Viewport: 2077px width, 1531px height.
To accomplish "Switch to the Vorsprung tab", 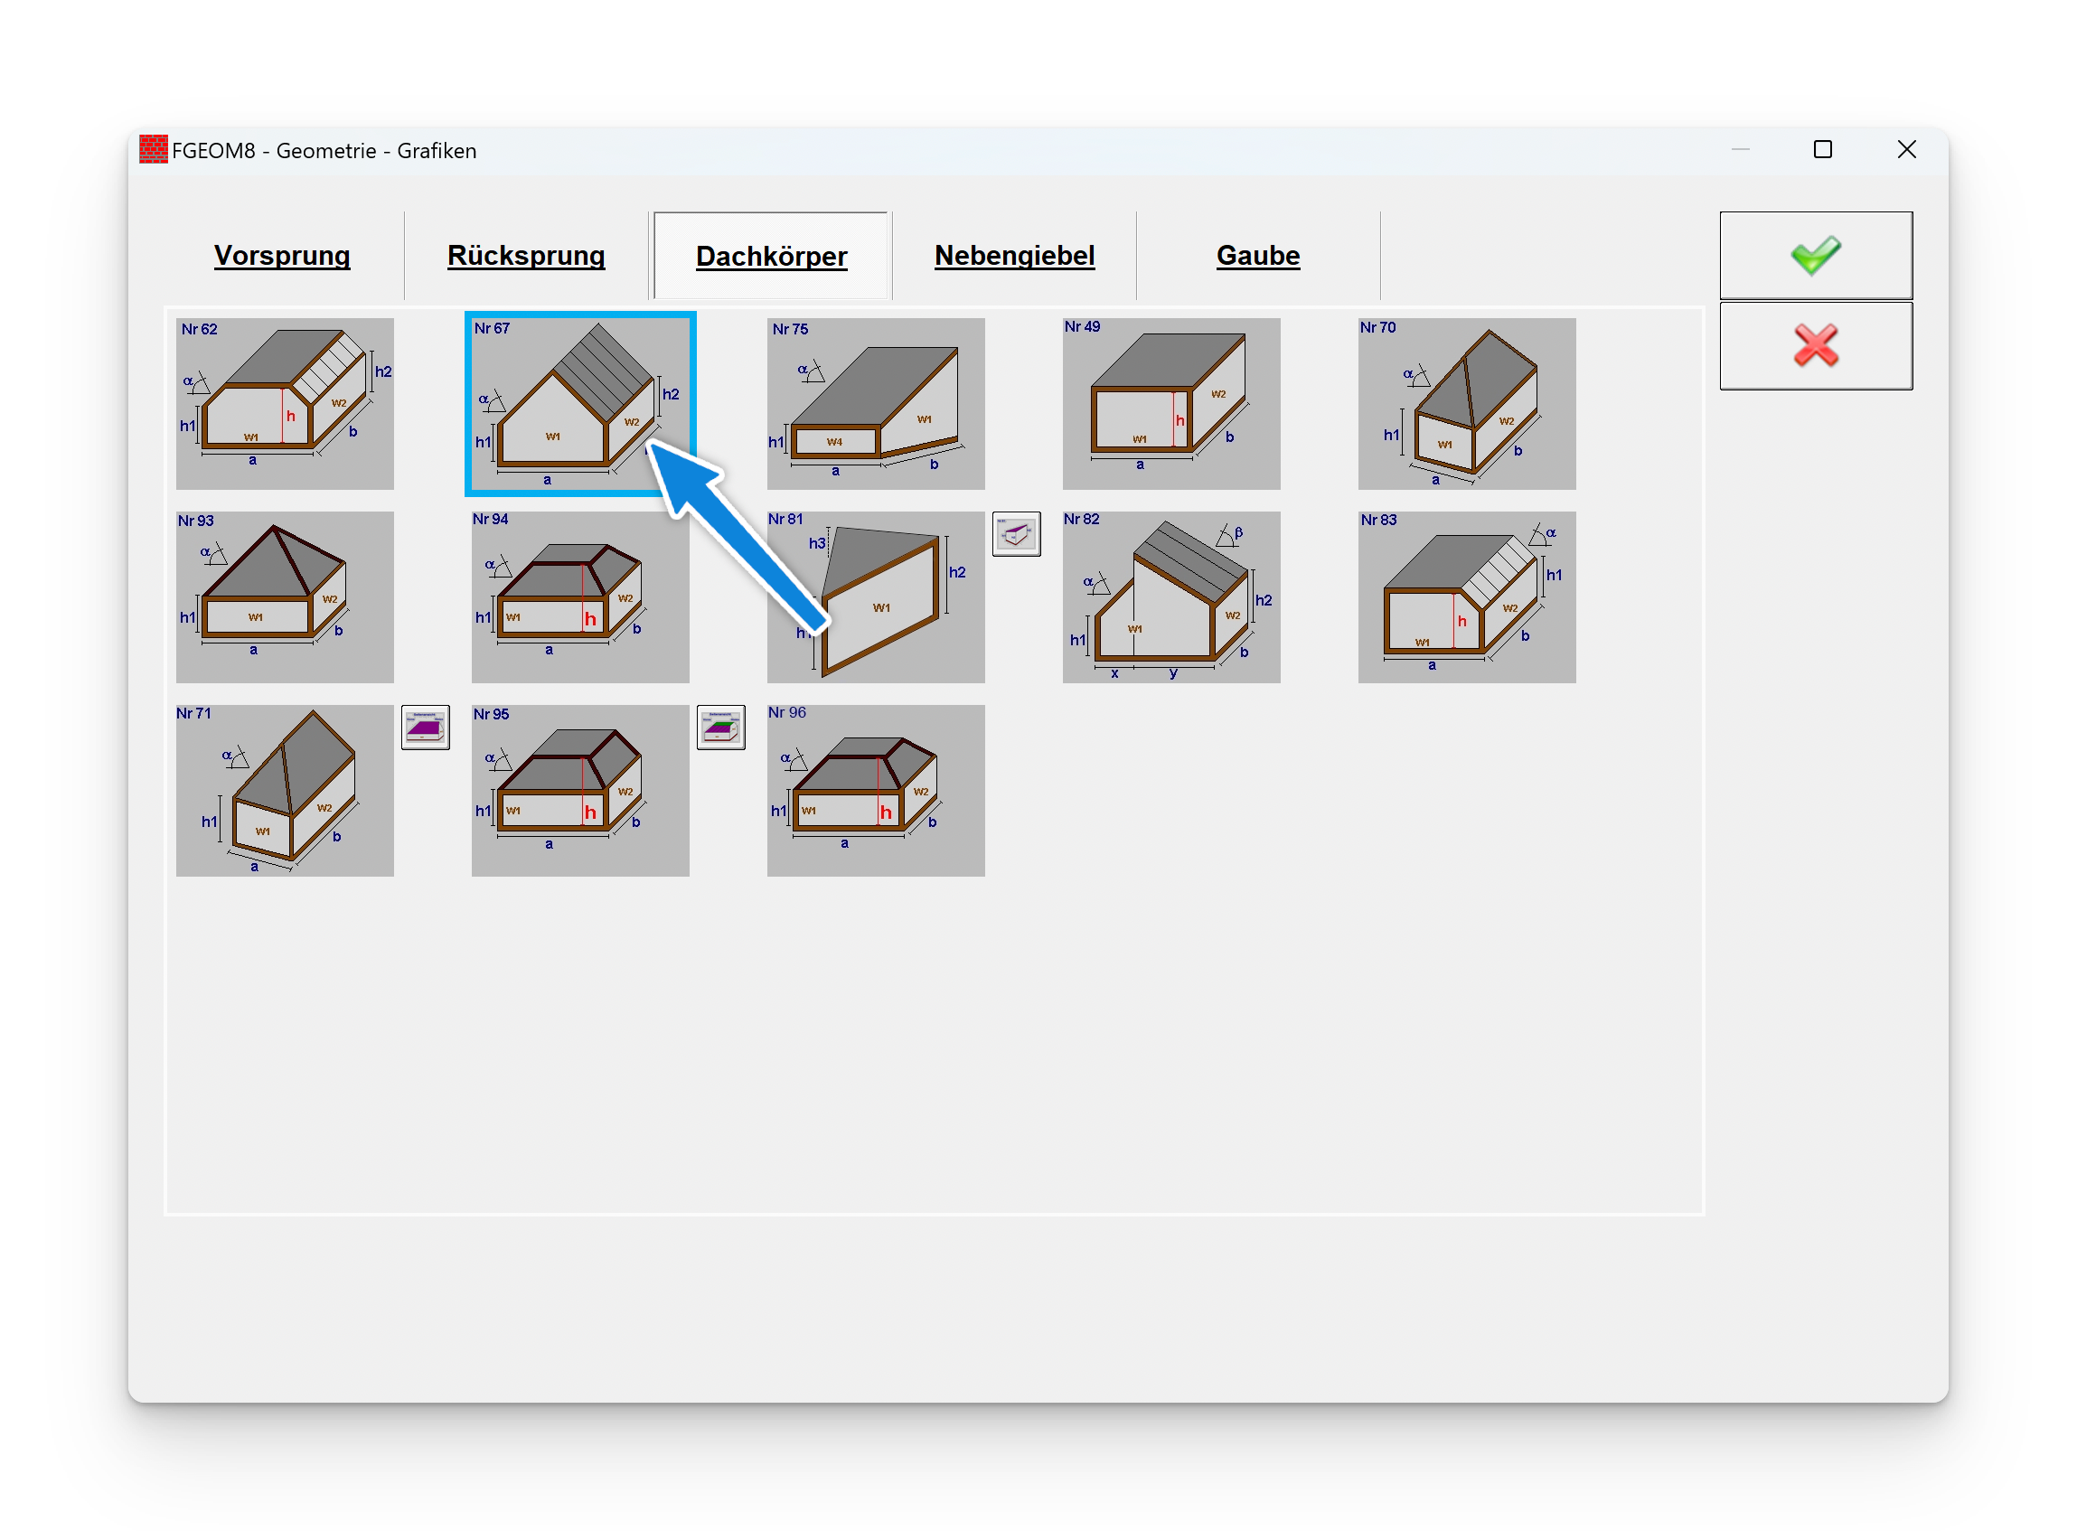I will click(282, 256).
